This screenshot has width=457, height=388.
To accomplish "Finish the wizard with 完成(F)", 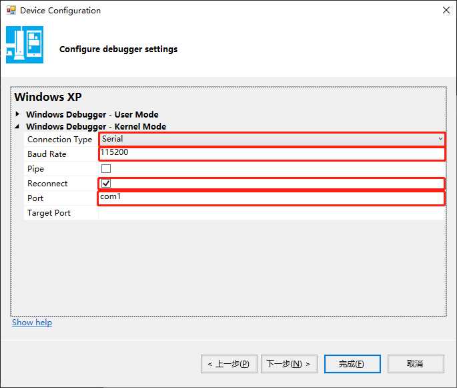I will [x=352, y=364].
